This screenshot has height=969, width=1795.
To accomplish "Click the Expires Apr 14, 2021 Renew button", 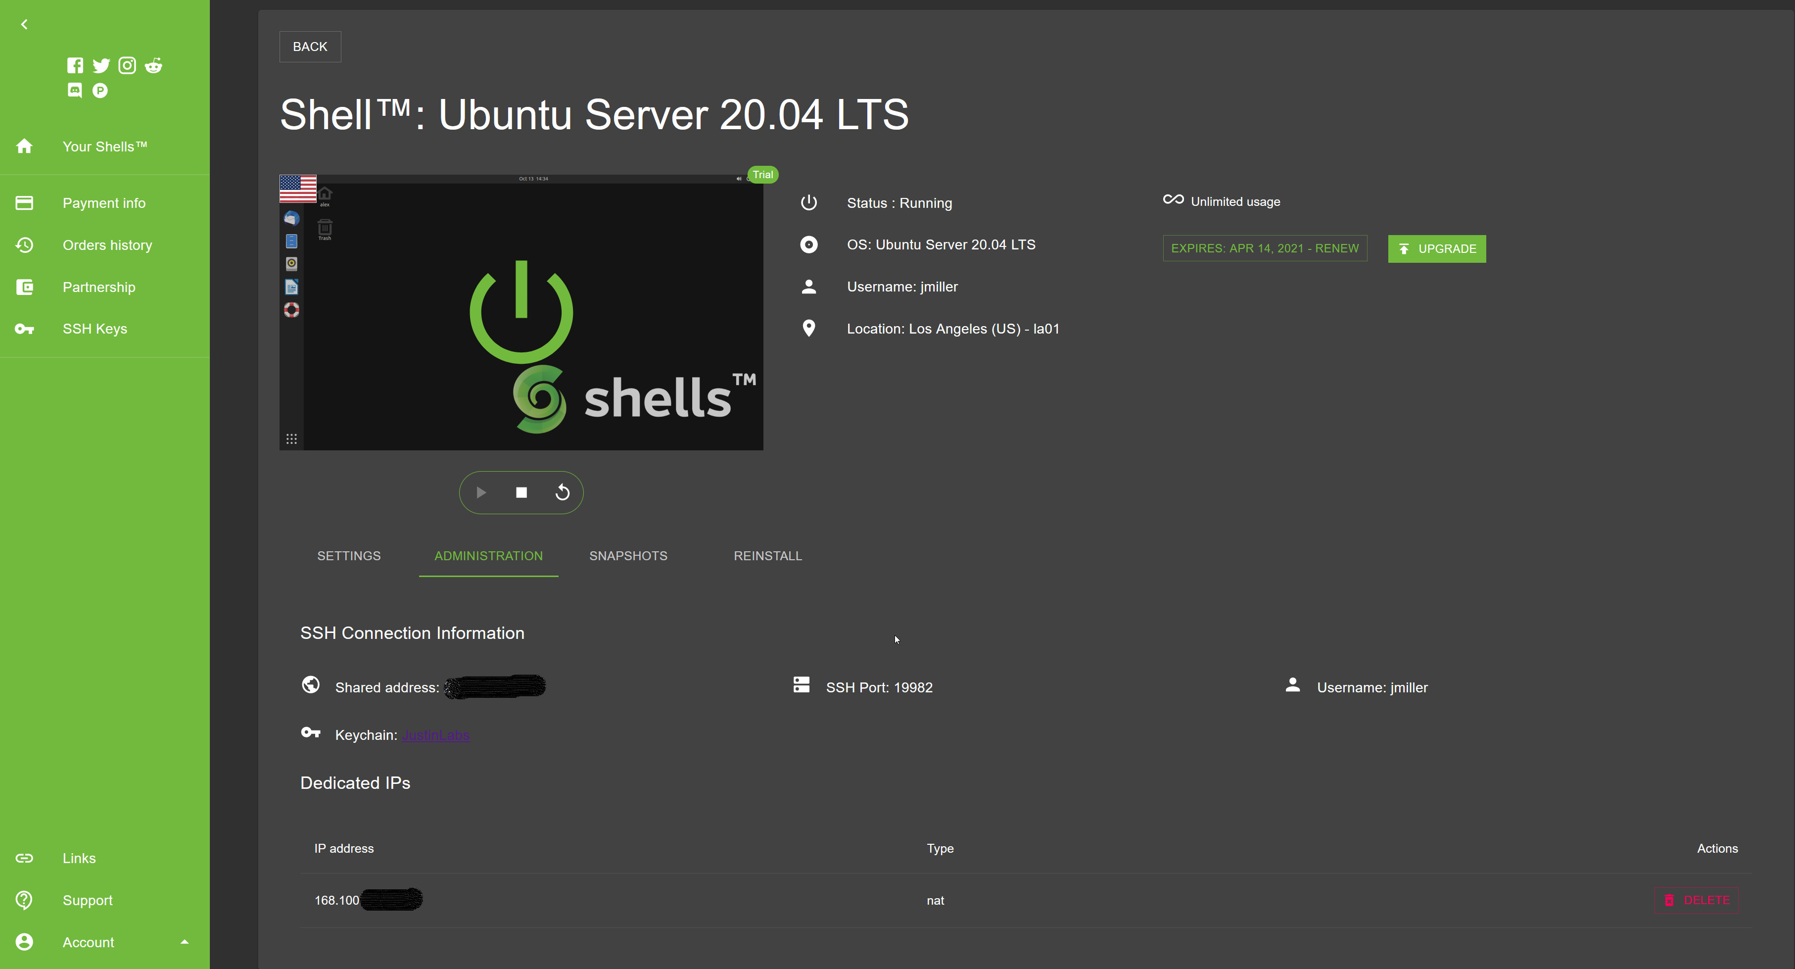I will click(x=1264, y=249).
